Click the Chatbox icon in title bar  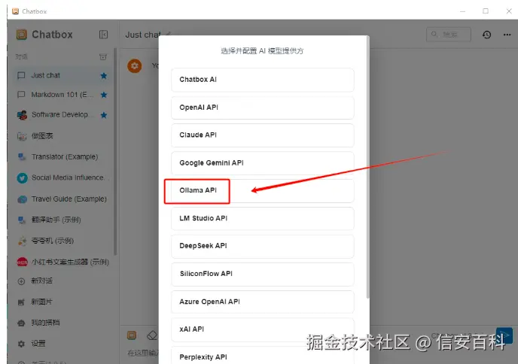click(15, 11)
